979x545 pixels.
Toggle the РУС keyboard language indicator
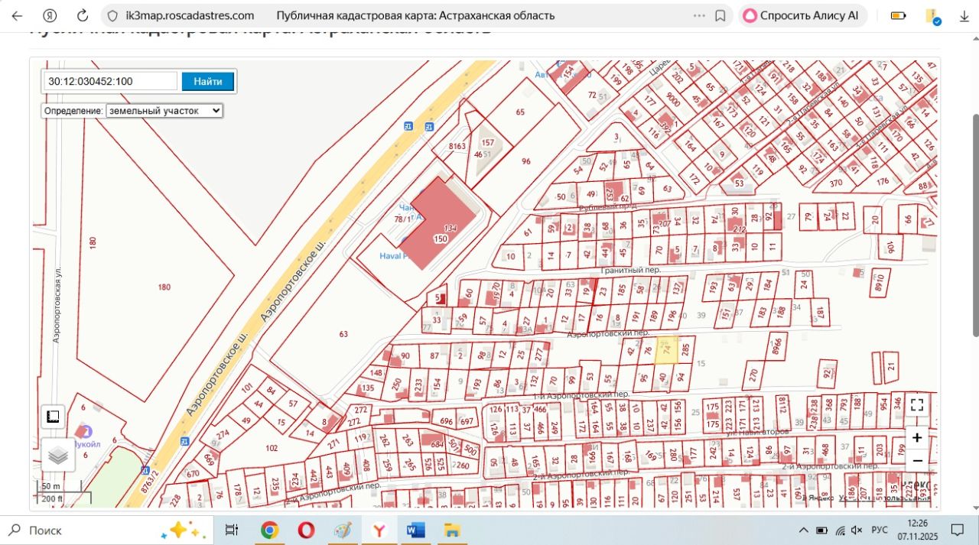tap(880, 530)
